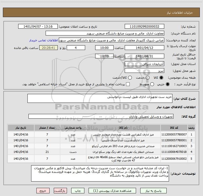Click the 'نام کالا' column header

point(123,128)
